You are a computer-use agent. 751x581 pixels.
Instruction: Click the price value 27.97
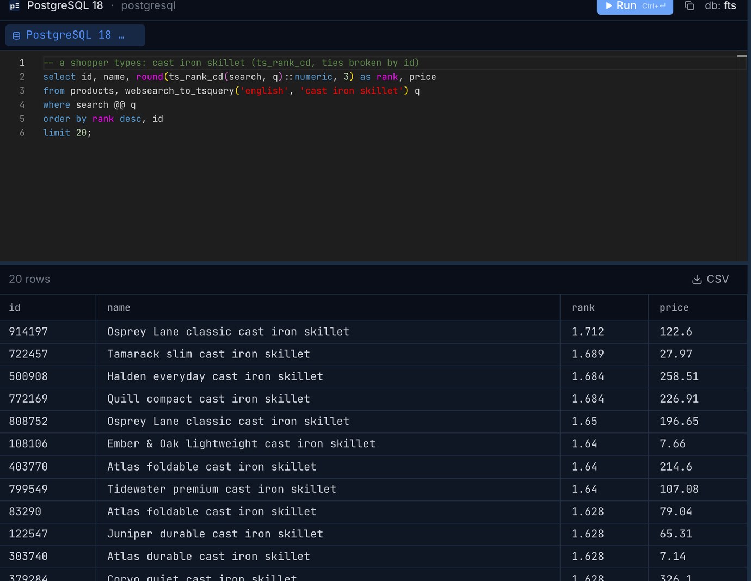(676, 354)
